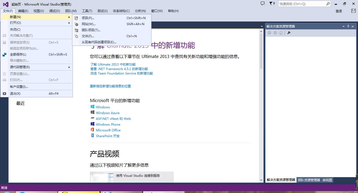Click the 登录 sign-in link
The image size is (358, 193).
click(339, 11)
